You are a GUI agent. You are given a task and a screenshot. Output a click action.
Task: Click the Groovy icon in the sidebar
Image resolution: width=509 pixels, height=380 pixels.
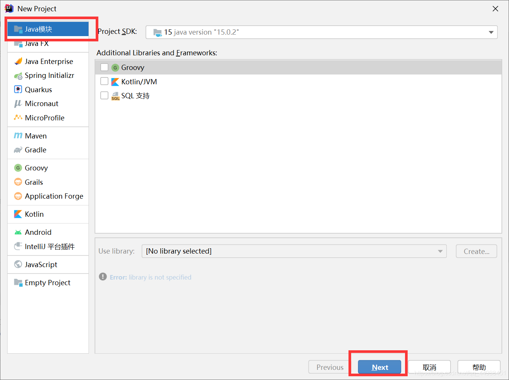[x=18, y=168]
